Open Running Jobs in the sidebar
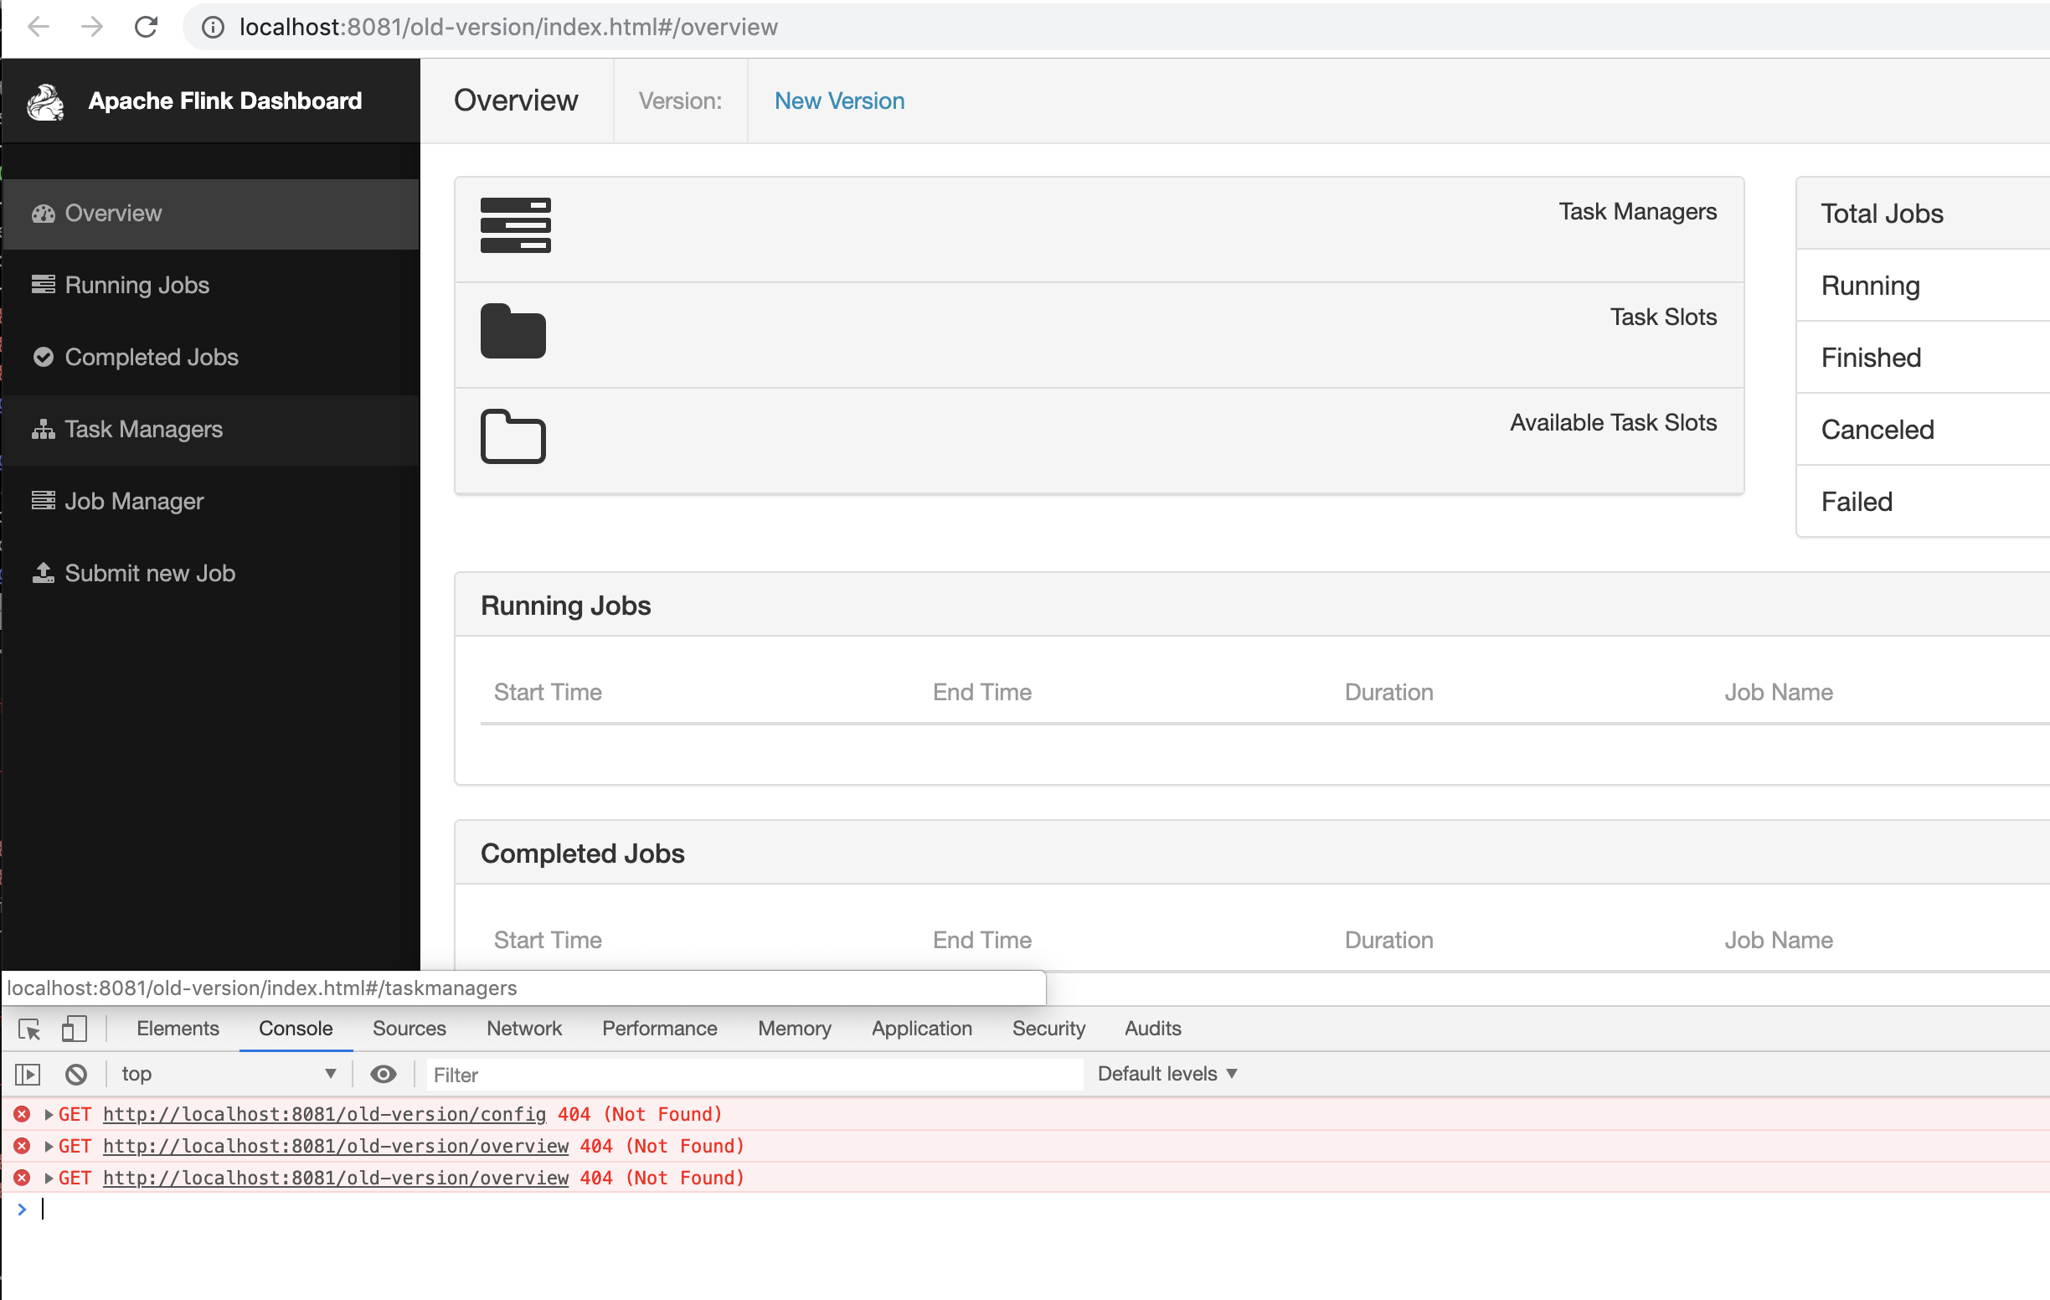 tap(136, 285)
